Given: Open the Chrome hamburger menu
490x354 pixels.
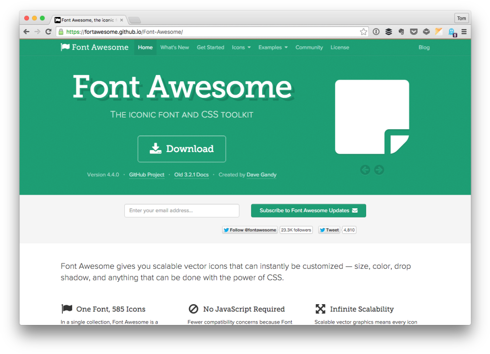Looking at the screenshot, I should pos(464,32).
